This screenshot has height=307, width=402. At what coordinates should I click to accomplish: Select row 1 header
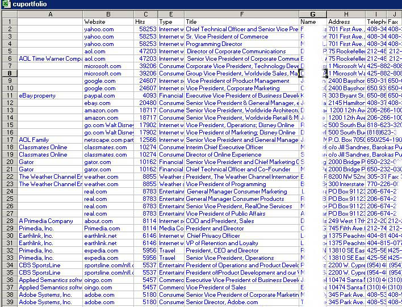(x=10, y=22)
